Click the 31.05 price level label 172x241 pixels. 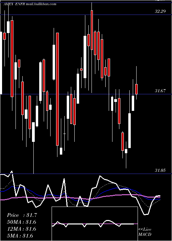pyautogui.click(x=160, y=170)
